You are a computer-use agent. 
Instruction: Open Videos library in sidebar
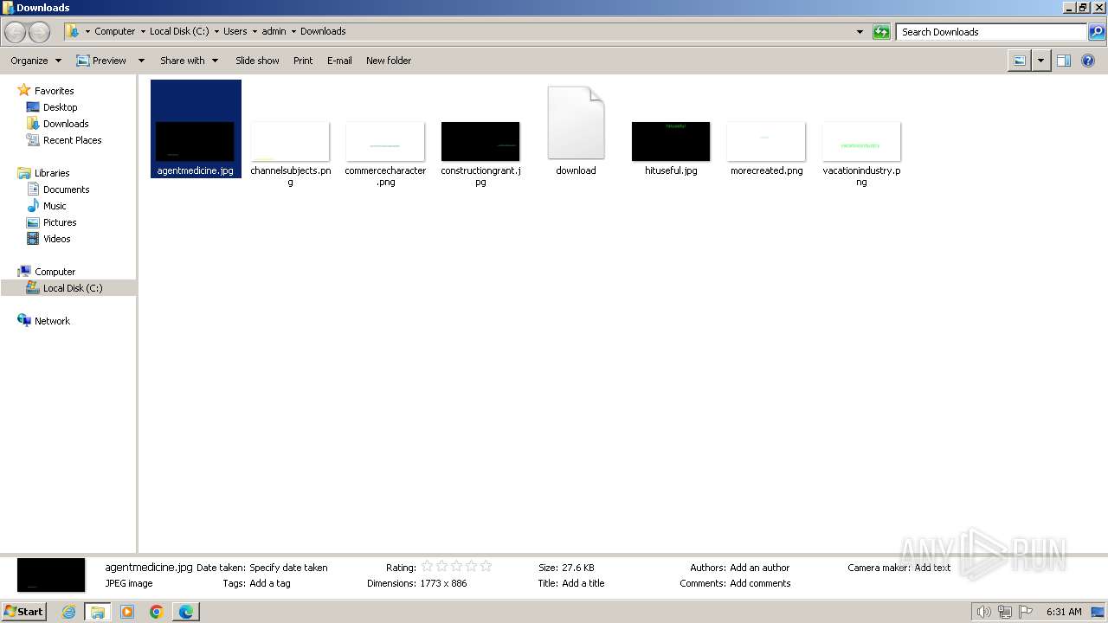click(x=56, y=239)
